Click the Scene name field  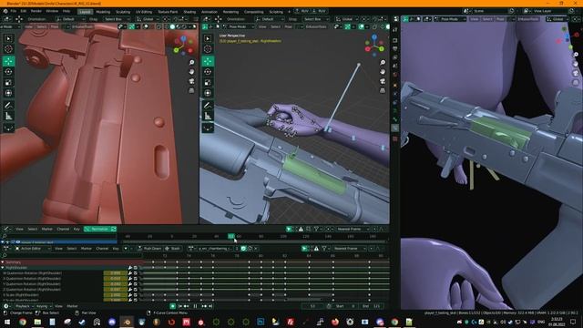coord(490,11)
